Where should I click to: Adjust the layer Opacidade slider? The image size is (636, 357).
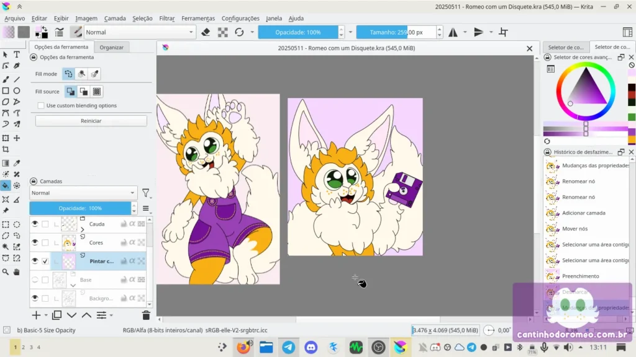click(x=80, y=208)
